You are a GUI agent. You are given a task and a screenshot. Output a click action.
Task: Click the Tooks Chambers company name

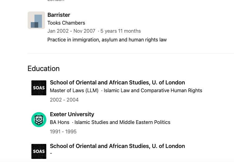pos(66,23)
